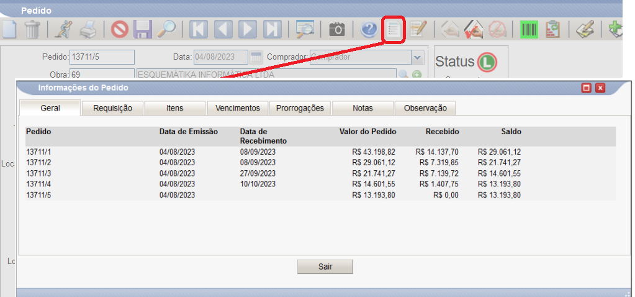Click the Valor do Pedido column header
635x297 pixels.
pyautogui.click(x=367, y=132)
